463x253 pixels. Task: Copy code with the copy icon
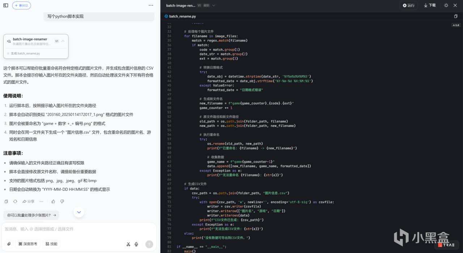tap(456, 16)
